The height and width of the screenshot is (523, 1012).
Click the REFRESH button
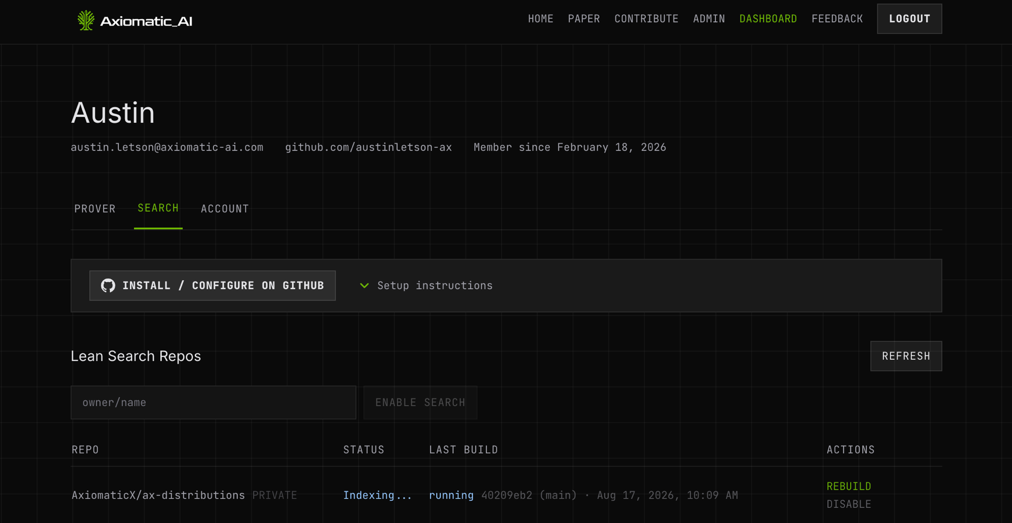pos(906,356)
